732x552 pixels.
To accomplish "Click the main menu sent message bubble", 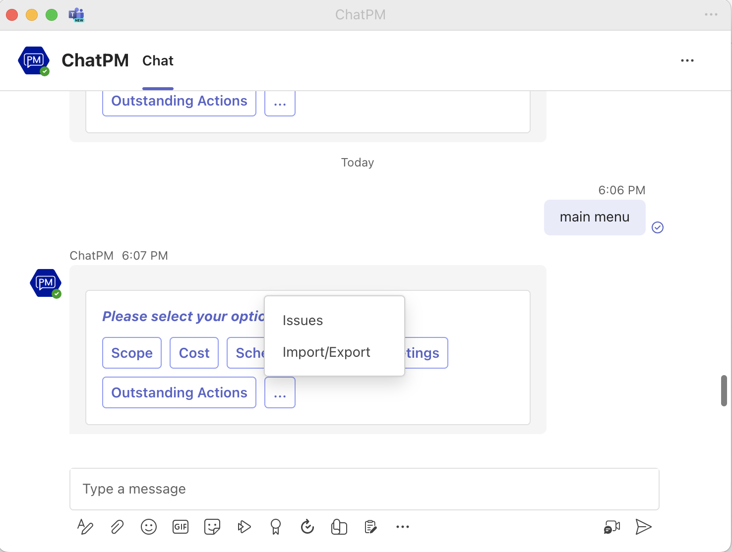I will tap(595, 218).
